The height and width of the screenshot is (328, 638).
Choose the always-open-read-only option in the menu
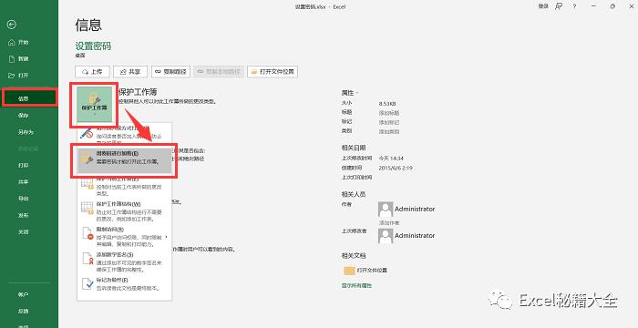125,134
